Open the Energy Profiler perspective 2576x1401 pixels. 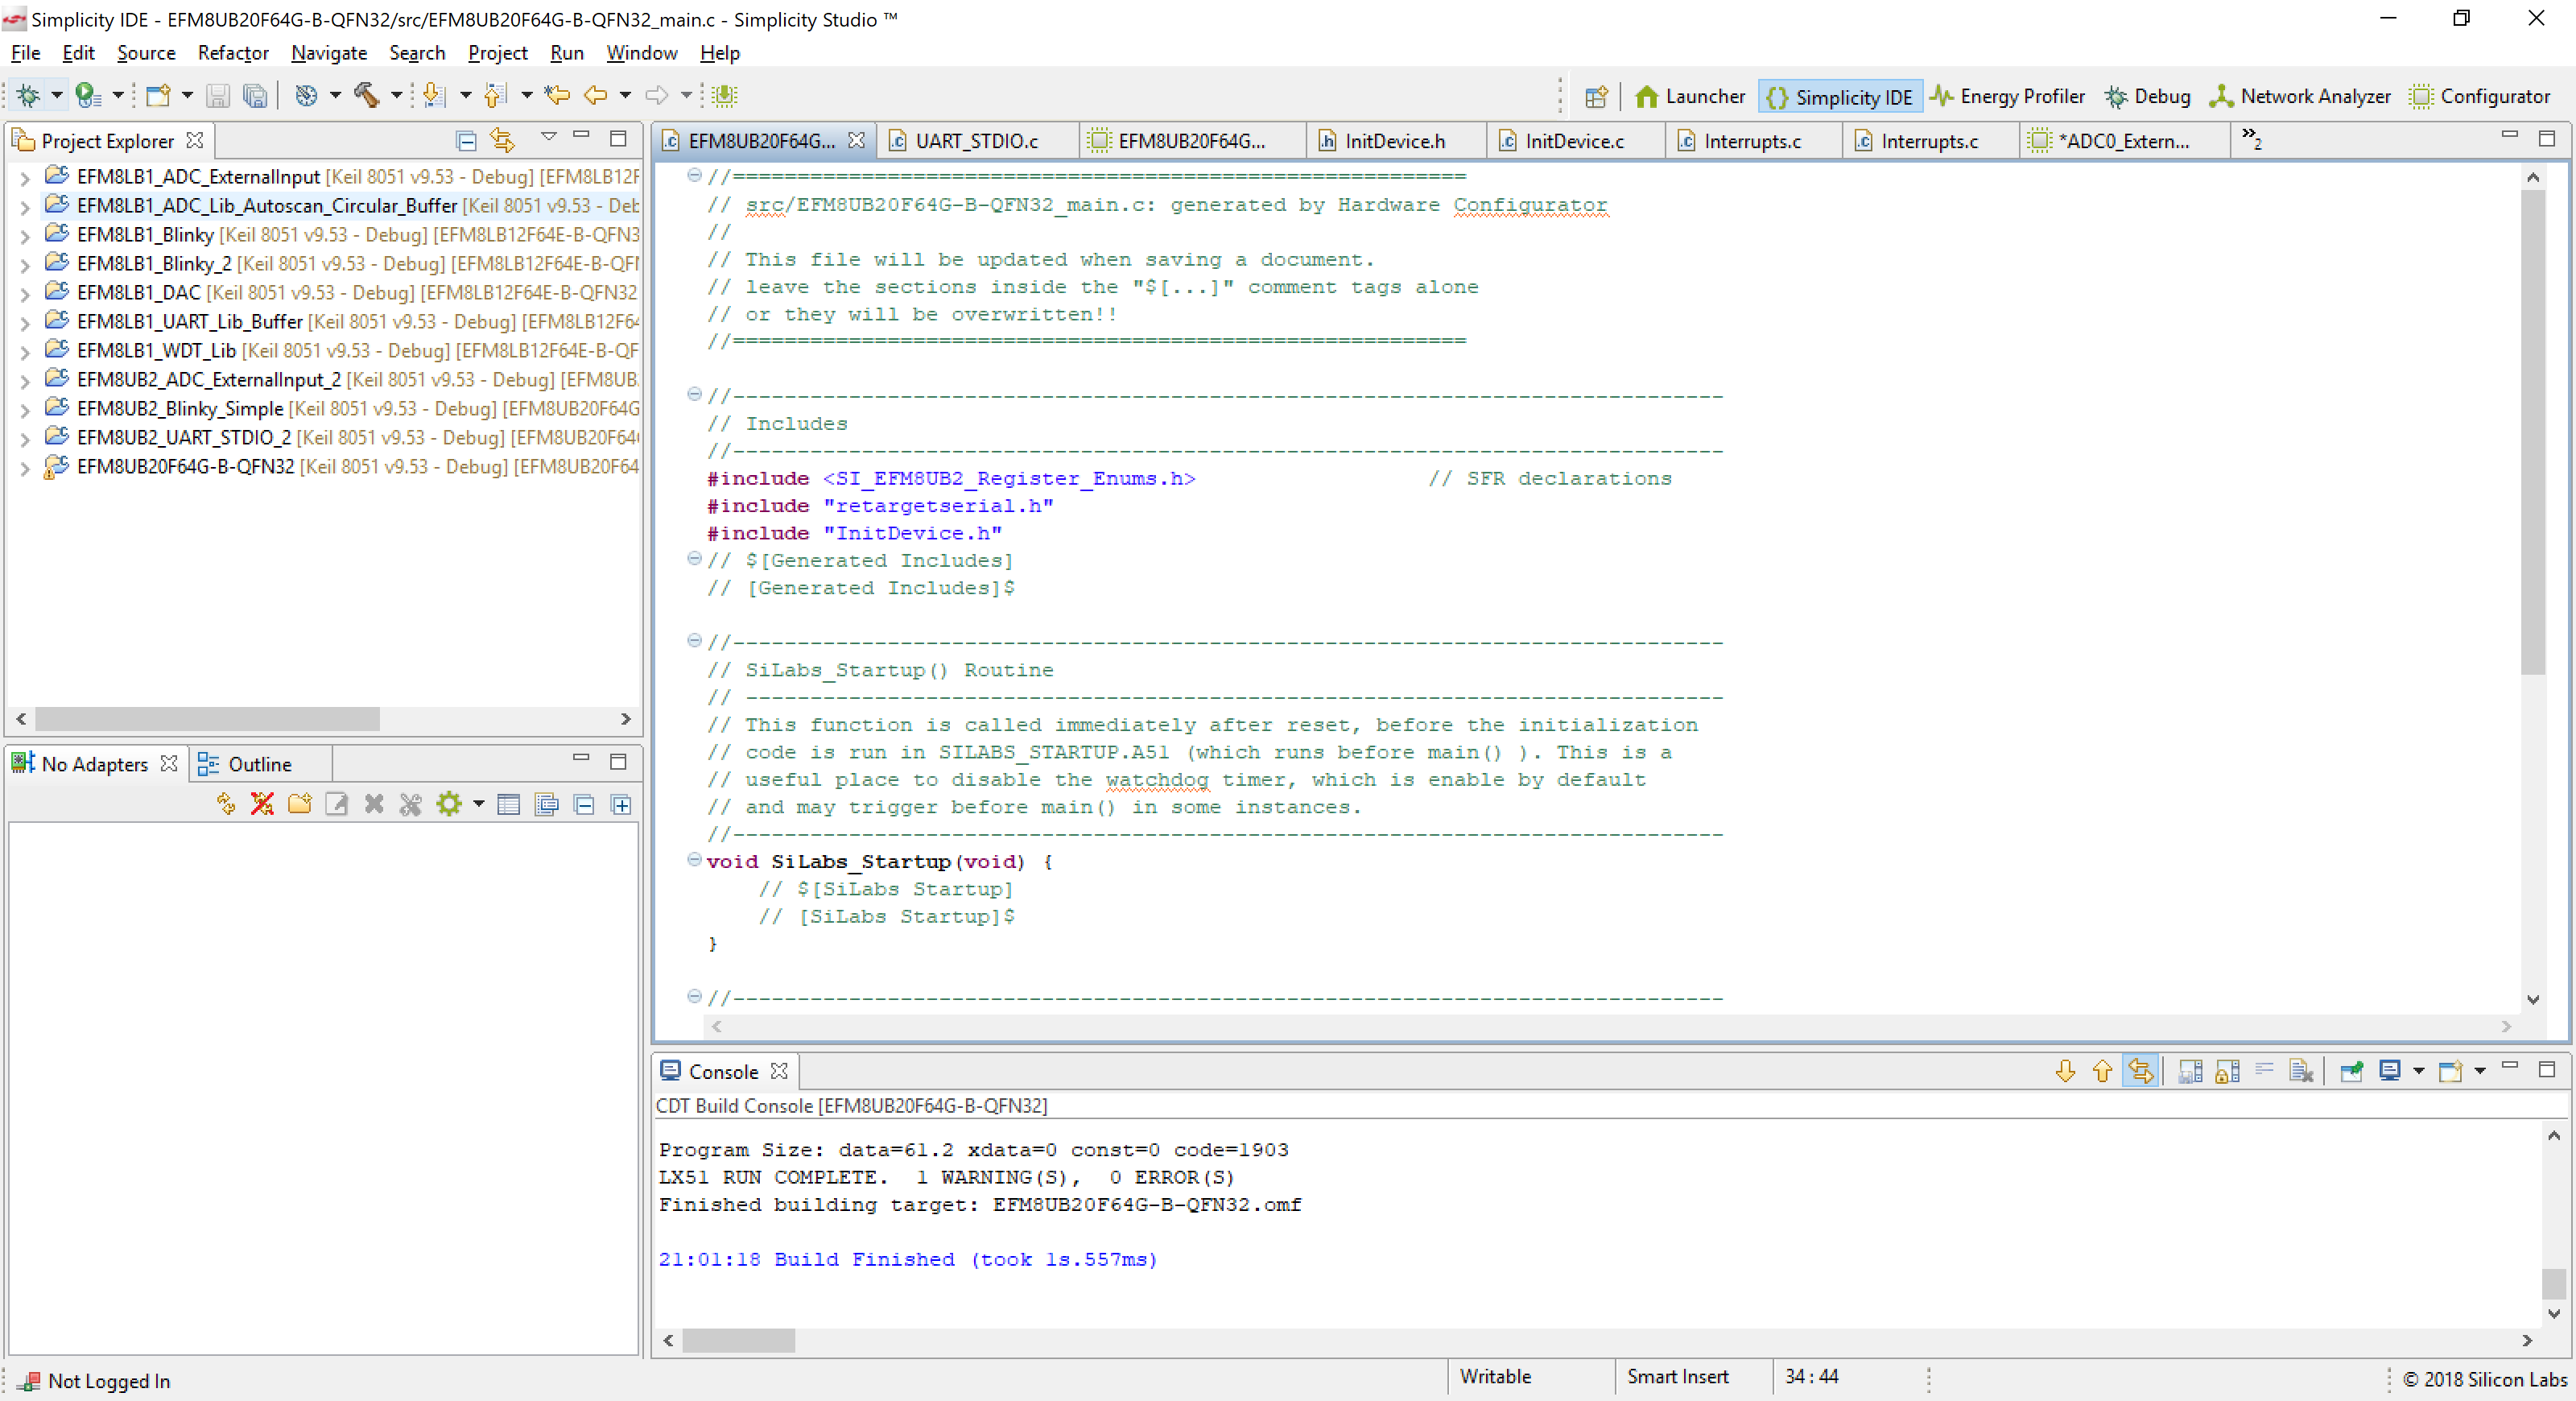pyautogui.click(x=2008, y=96)
